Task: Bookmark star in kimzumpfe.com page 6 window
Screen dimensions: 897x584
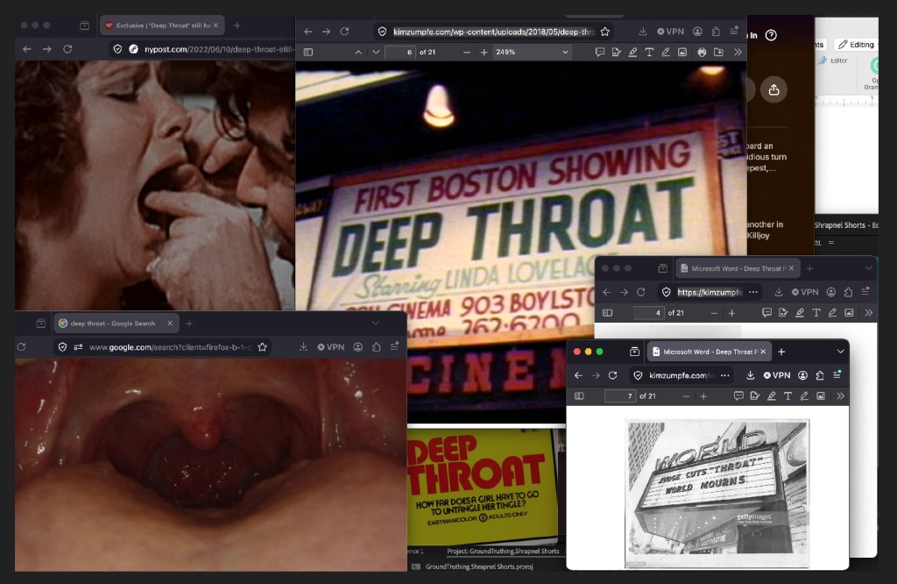Action: tap(604, 32)
